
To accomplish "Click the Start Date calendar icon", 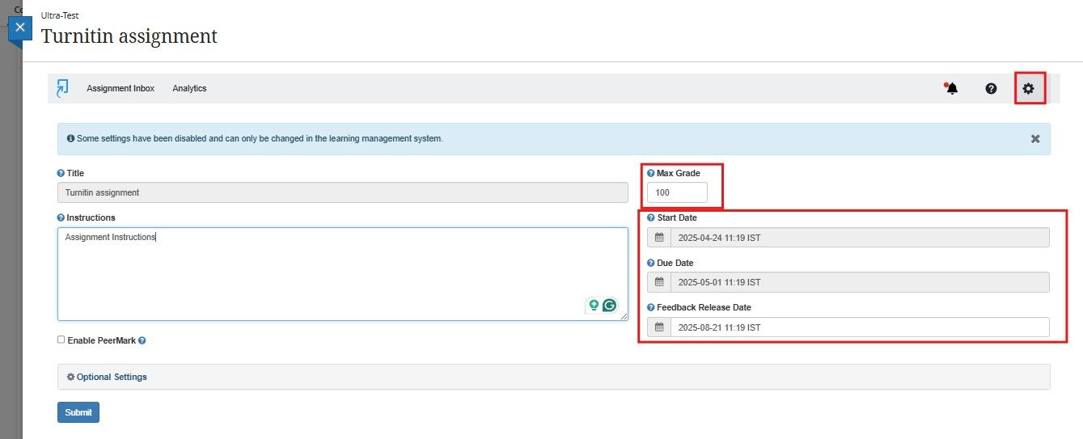I will point(659,238).
